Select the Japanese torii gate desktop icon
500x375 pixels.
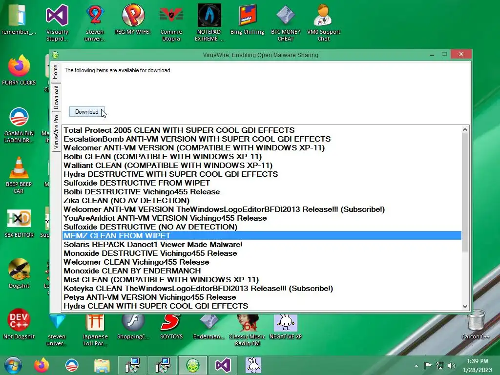pos(95,330)
